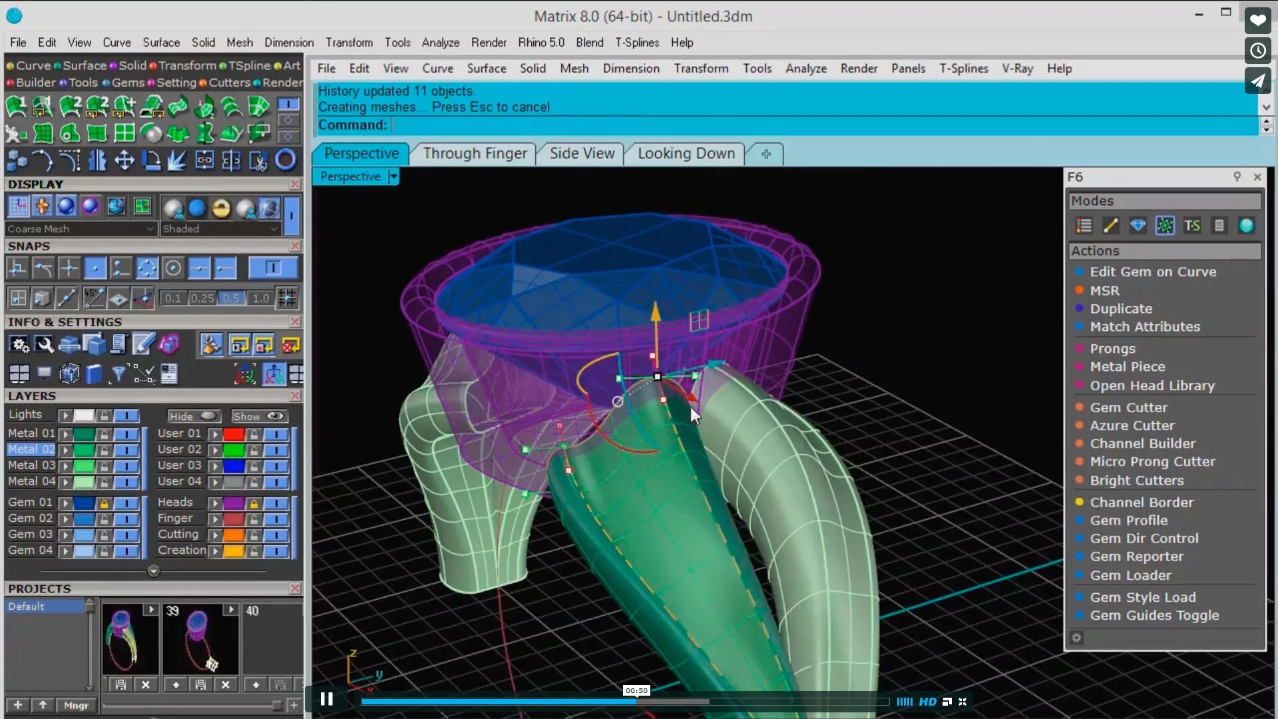Click the F6 panel settings gear
The image size is (1278, 719).
(x=1076, y=638)
